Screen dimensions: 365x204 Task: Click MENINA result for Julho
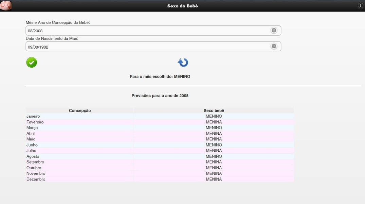[x=214, y=150]
